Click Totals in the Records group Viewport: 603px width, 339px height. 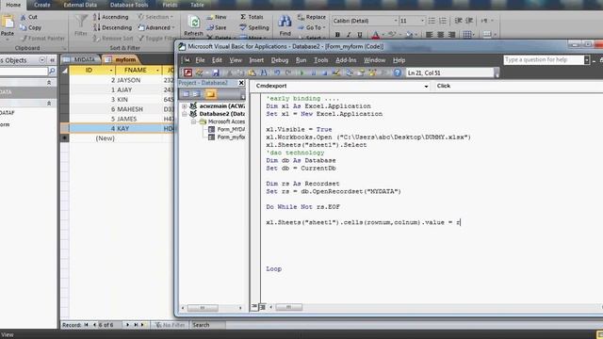pyautogui.click(x=252, y=17)
